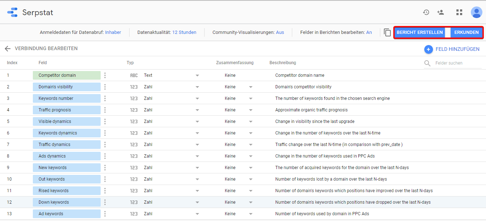Click the ABC type icon for Competitor domain

(x=134, y=75)
